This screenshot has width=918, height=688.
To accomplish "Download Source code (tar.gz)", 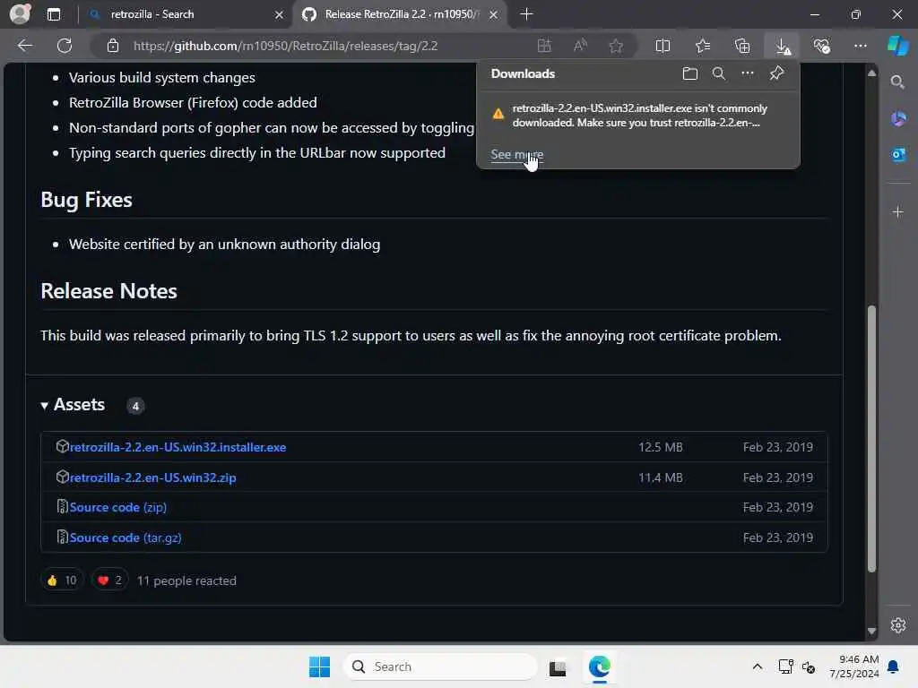I will pyautogui.click(x=126, y=537).
